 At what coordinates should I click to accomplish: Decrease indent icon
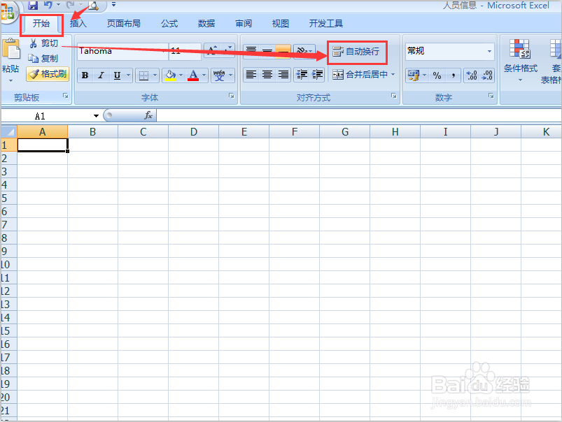coord(302,75)
